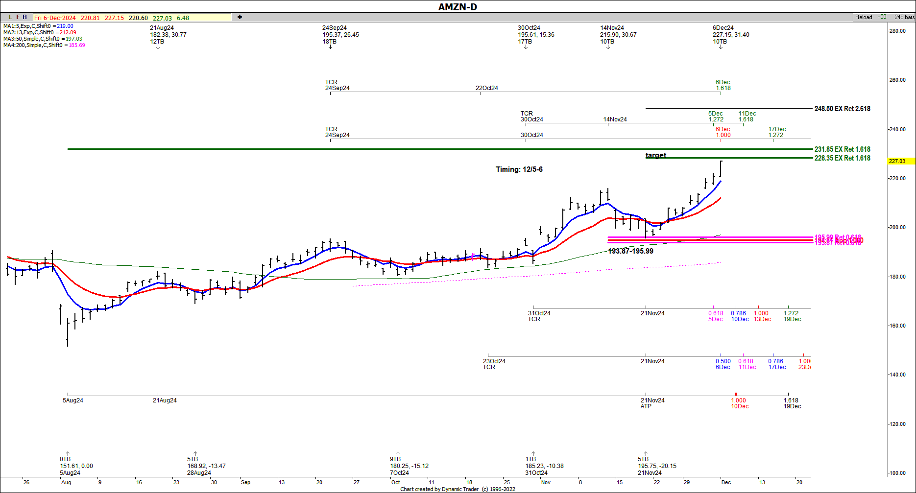This screenshot has height=493, width=916.
Task: Click the 0TB 151.61 swing low label
Action: click(76, 466)
